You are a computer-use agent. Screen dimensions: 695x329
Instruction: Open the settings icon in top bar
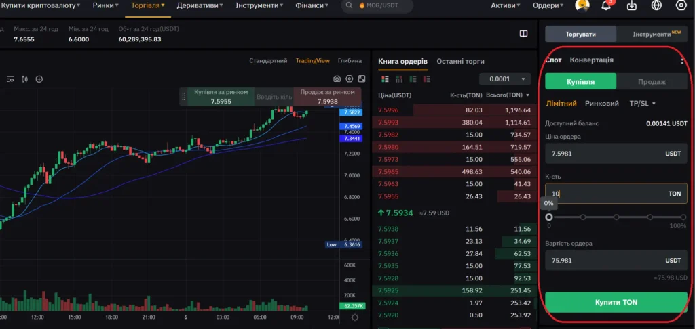[x=681, y=5]
